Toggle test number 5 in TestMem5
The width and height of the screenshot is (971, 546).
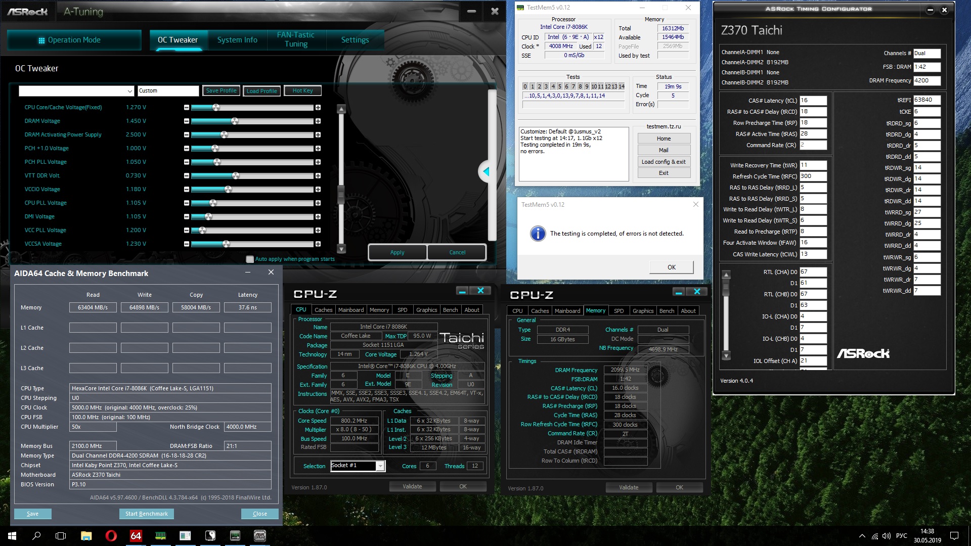(559, 86)
